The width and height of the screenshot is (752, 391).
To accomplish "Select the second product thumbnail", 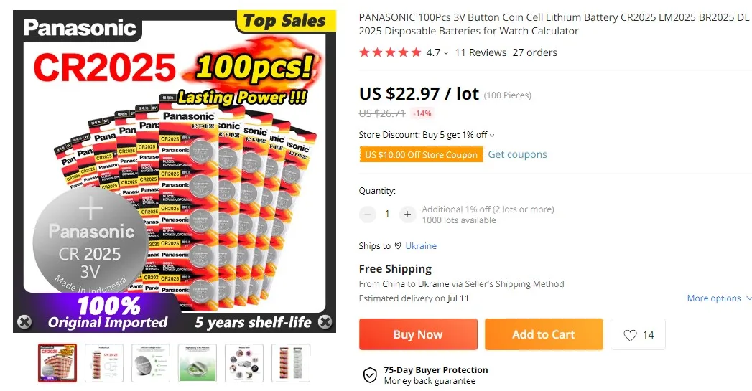I will (104, 363).
